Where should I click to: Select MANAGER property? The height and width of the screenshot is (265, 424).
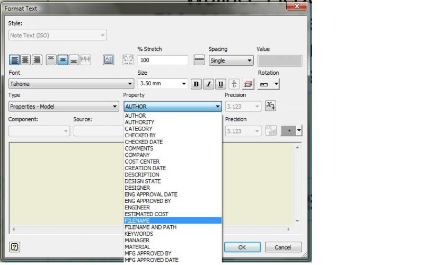click(173, 240)
